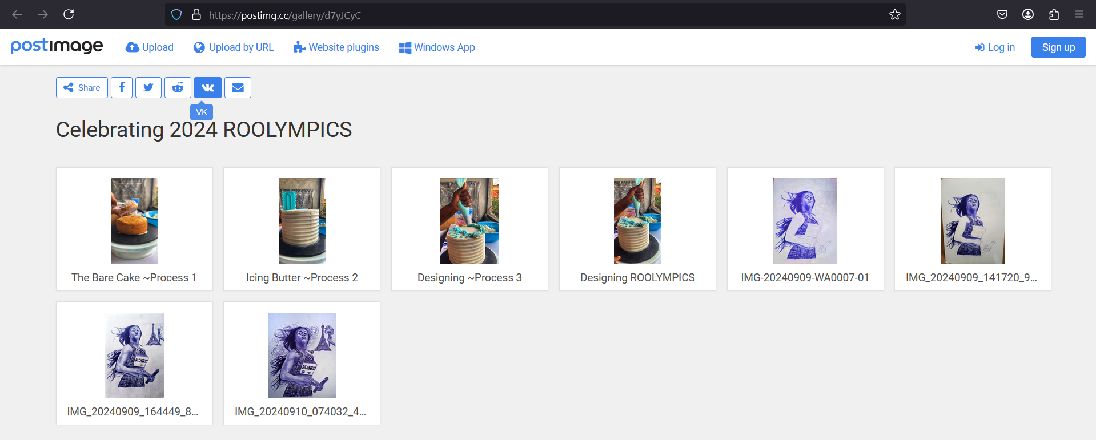
Task: Share gallery on VK
Action: point(208,87)
